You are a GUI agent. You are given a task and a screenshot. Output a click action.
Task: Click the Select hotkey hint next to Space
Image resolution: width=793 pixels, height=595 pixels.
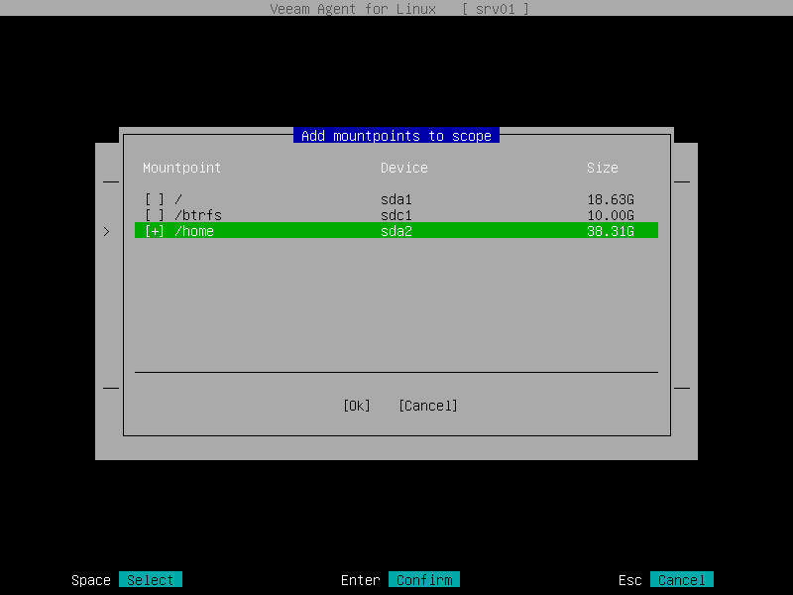[x=150, y=579]
